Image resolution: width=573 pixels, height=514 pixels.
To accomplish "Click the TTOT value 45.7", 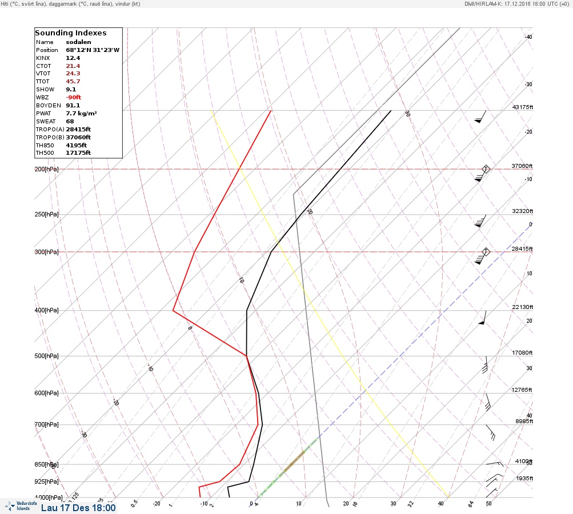I will coord(73,82).
